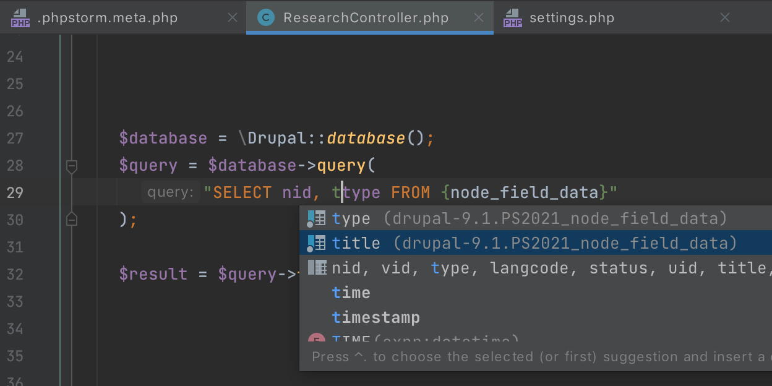772x386 pixels.
Task: Collapse code fold marker at line 28
Action: tap(72, 166)
